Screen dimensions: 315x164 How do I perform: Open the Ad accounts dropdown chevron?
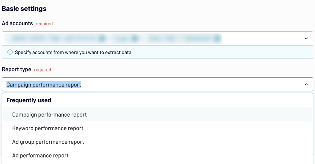(x=306, y=38)
